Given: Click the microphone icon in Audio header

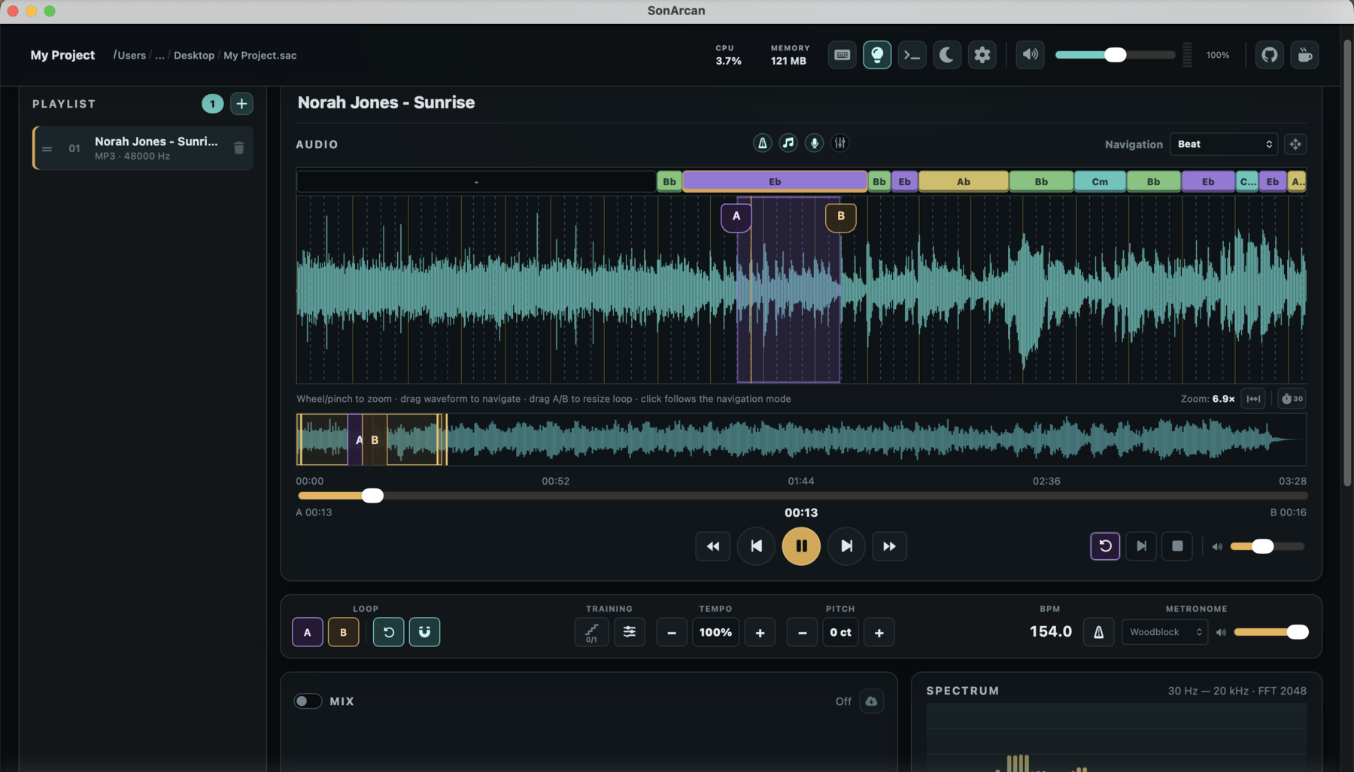Looking at the screenshot, I should [814, 143].
